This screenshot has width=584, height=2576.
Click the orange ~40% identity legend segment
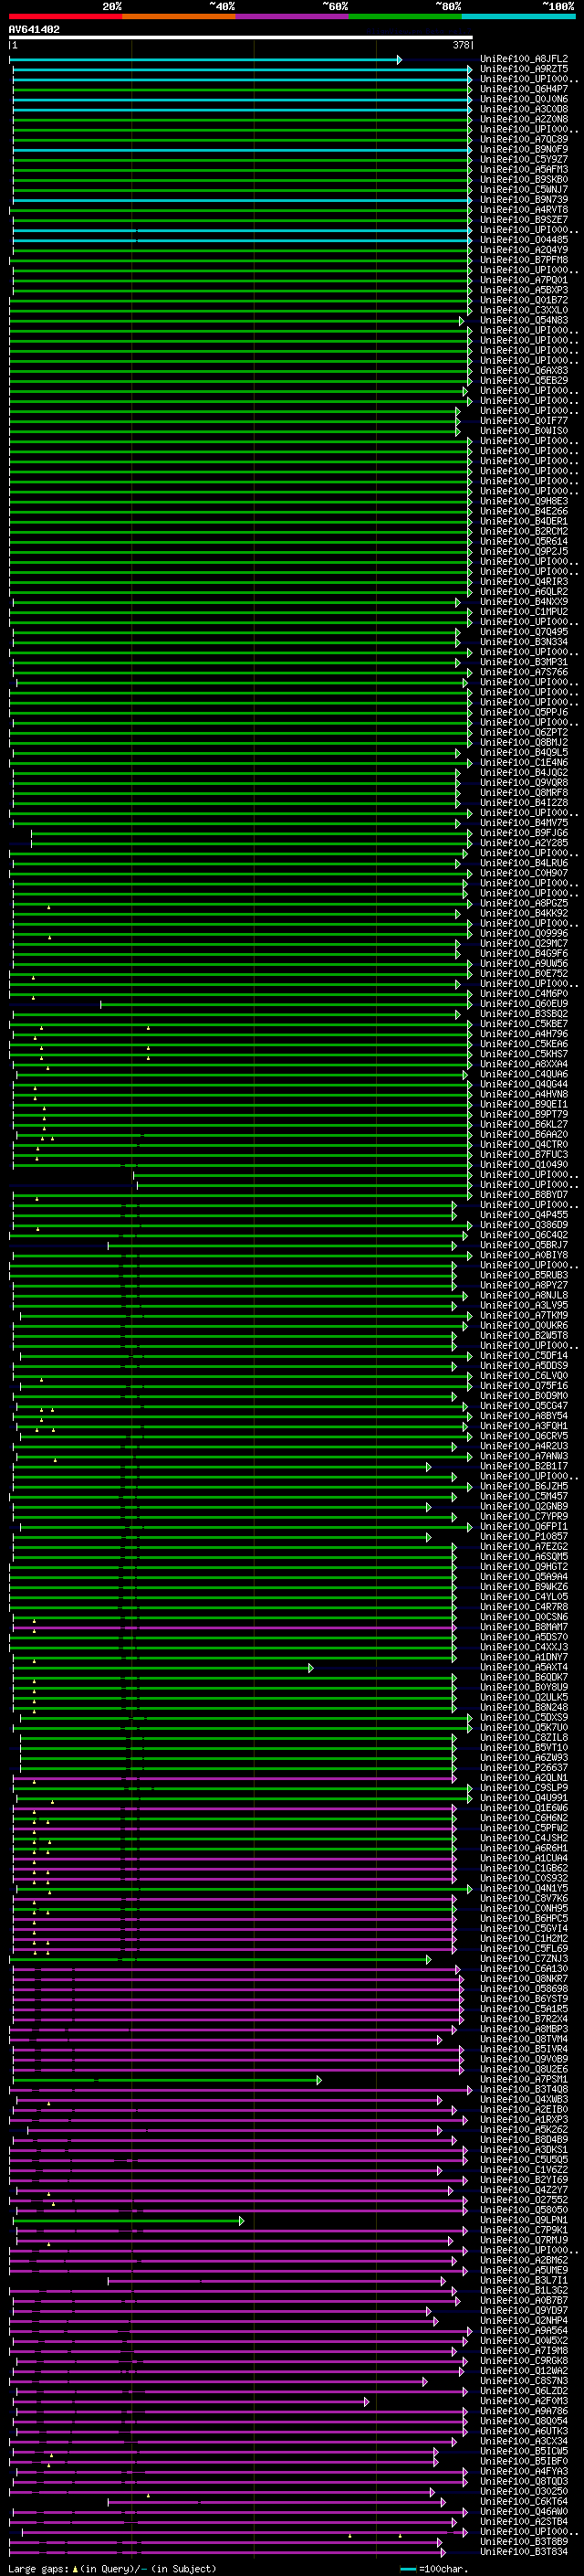pos(179,16)
